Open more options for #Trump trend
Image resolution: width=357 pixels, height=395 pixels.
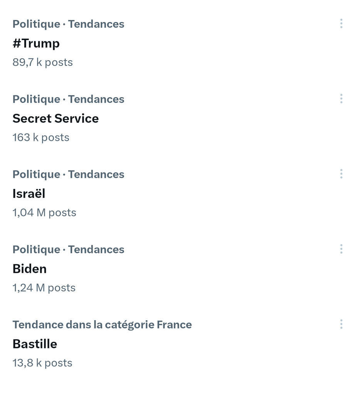[341, 24]
